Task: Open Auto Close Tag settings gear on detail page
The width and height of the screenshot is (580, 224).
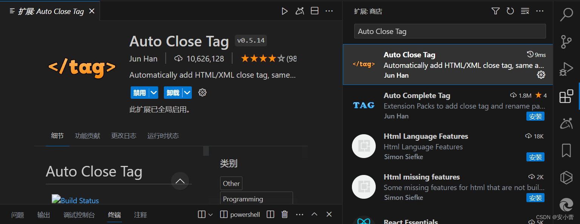Action: [202, 92]
